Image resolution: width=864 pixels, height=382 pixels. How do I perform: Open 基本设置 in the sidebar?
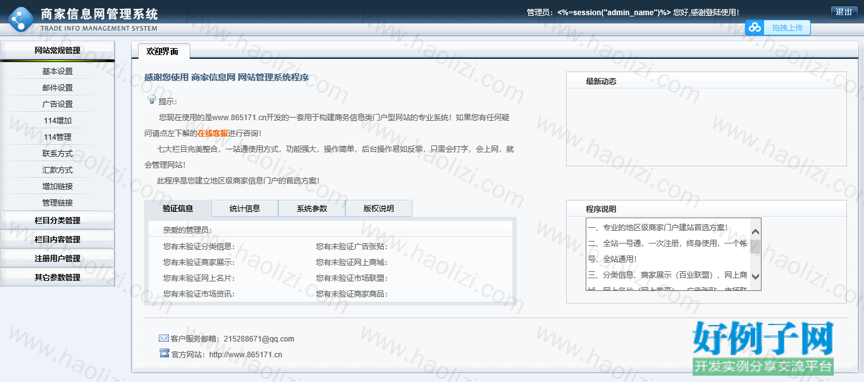tap(58, 71)
